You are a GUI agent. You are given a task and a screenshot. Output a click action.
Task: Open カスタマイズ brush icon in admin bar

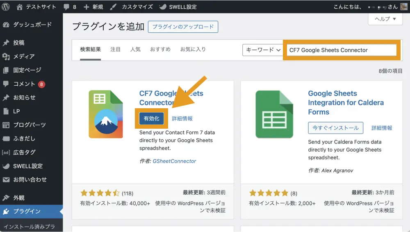coord(114,7)
